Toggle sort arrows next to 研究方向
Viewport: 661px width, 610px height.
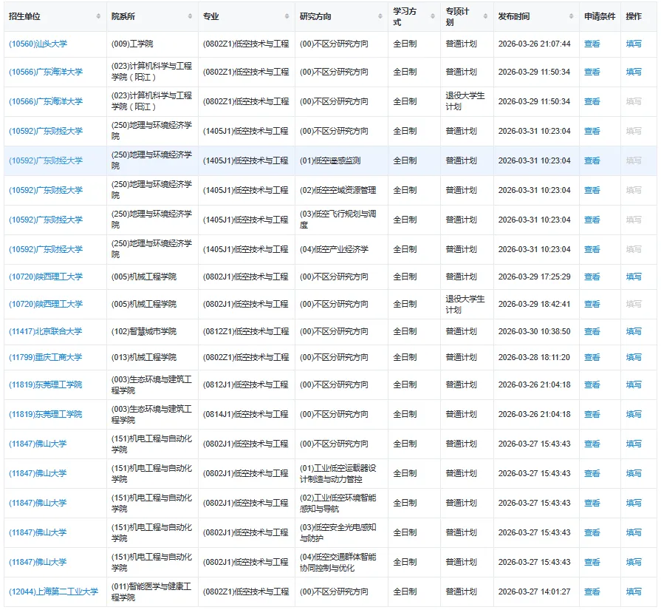coord(380,16)
